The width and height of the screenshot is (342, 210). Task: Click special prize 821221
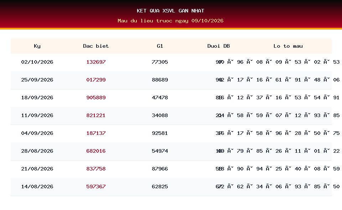click(96, 115)
